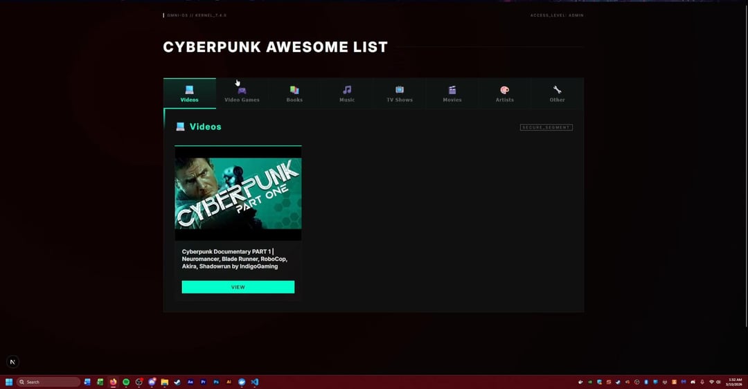Image resolution: width=748 pixels, height=389 pixels.
Task: Go to the TV Shows tab
Action: 400,93
